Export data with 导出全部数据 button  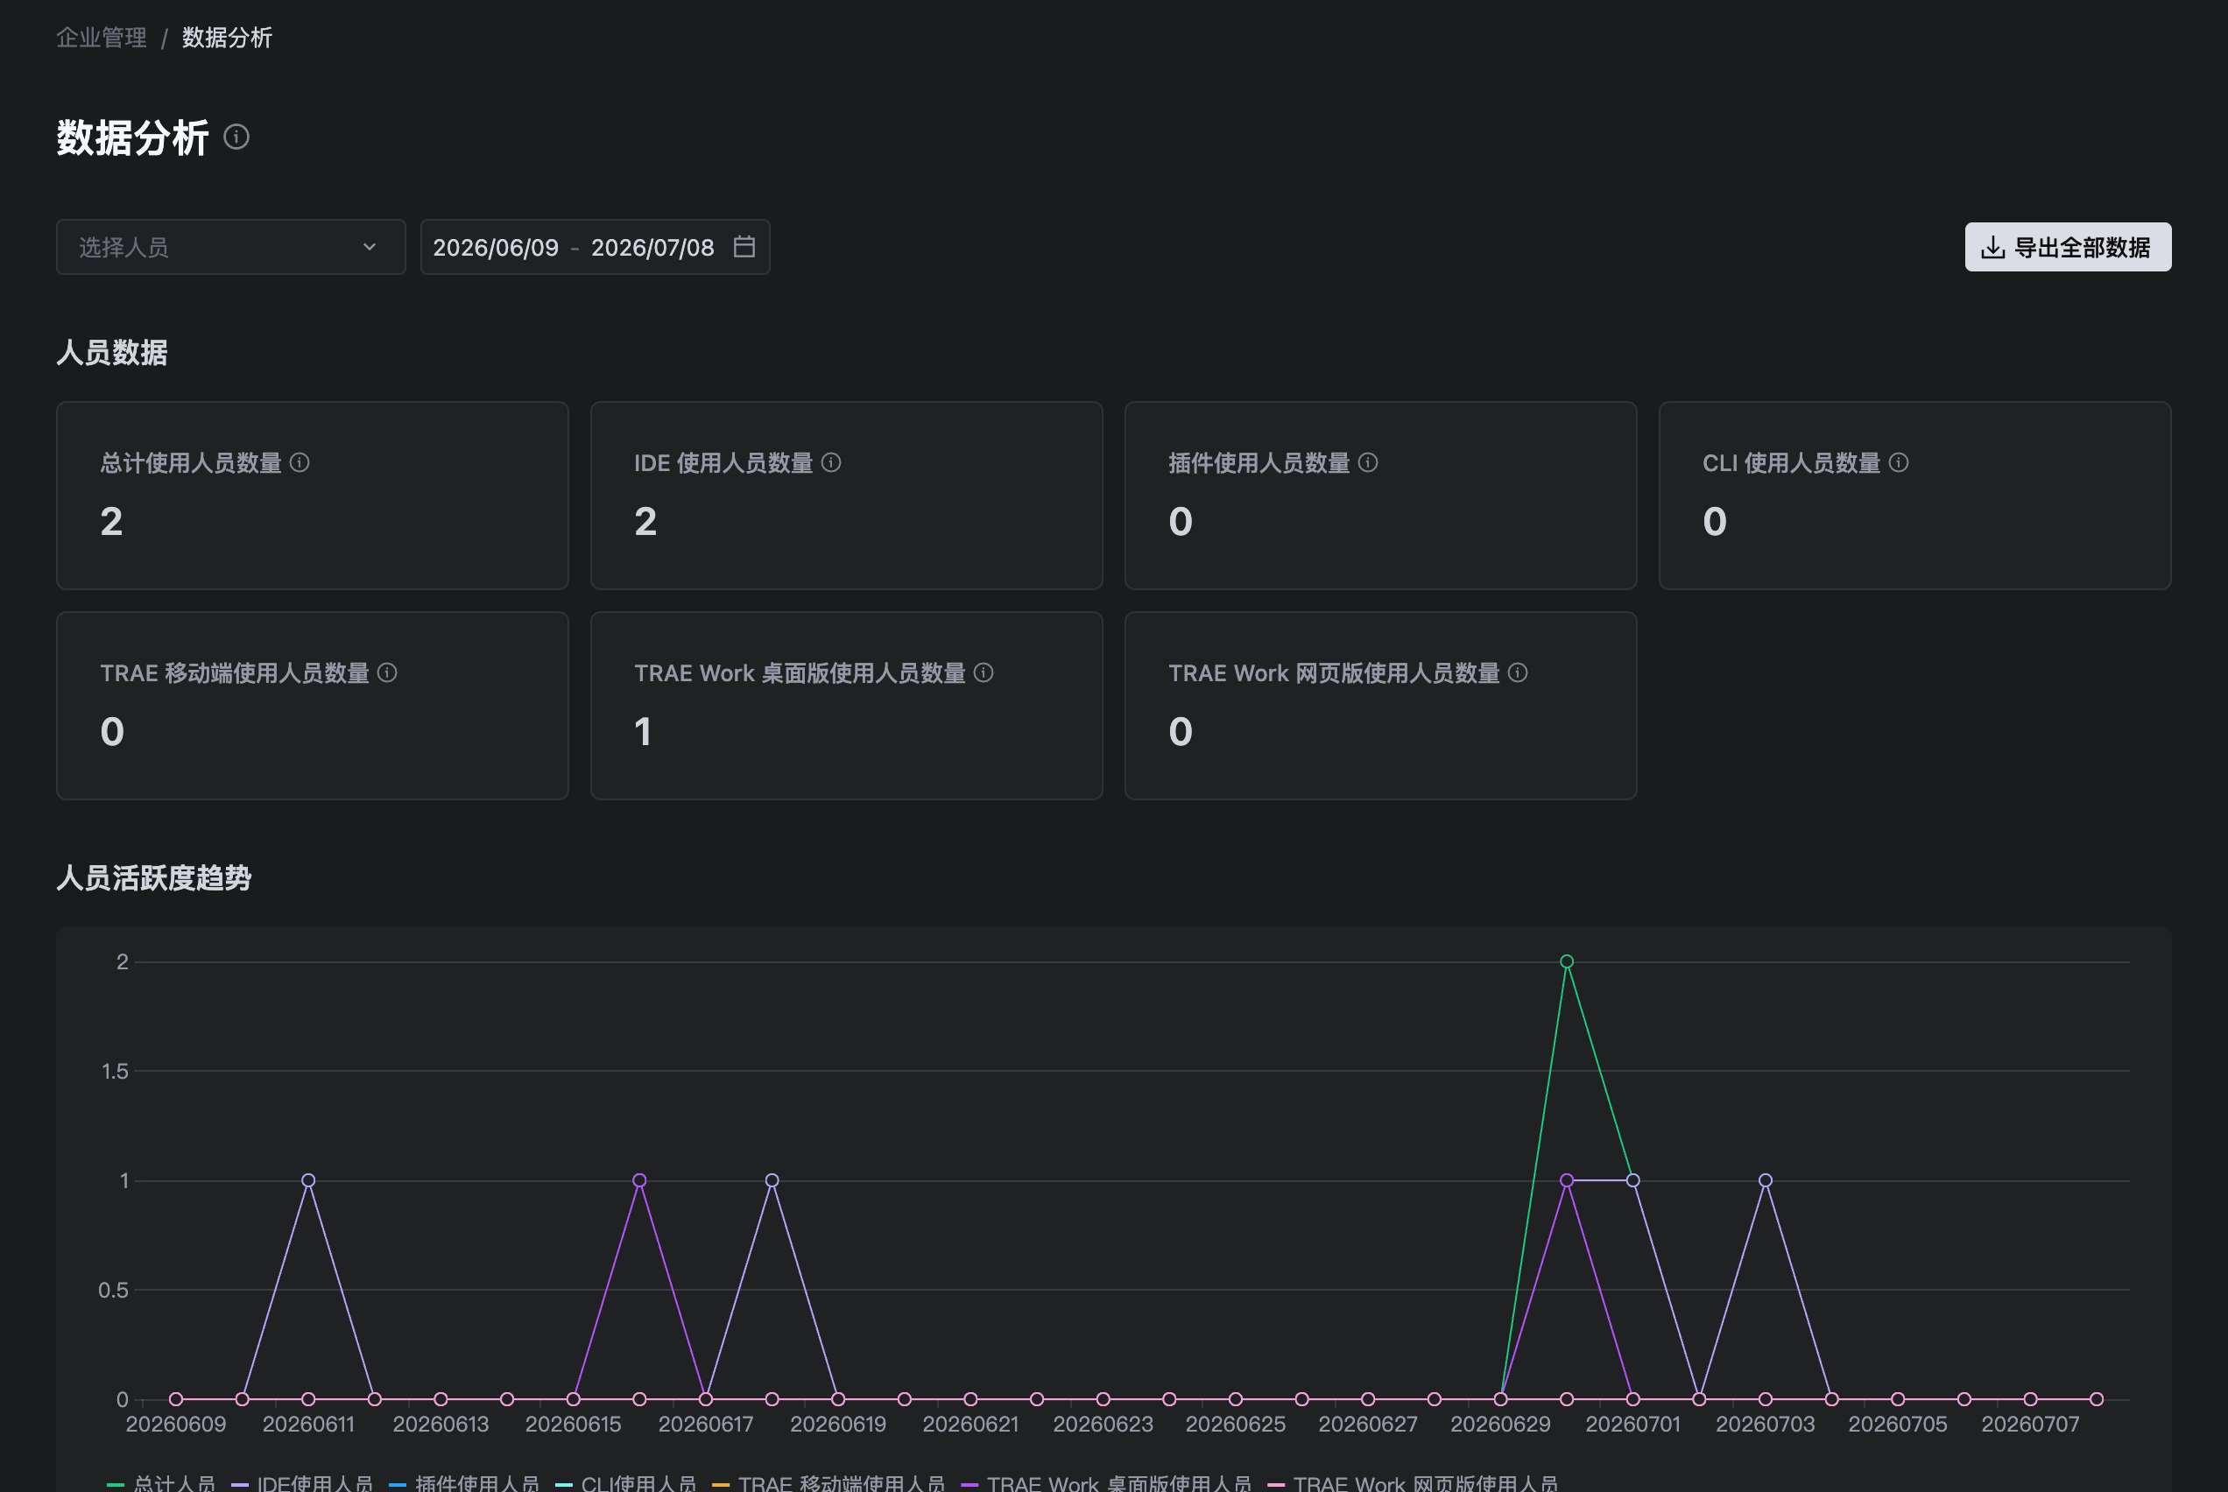click(x=2068, y=248)
